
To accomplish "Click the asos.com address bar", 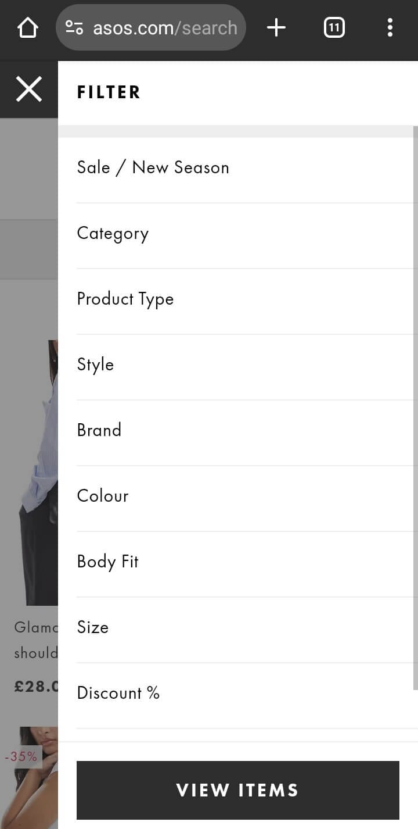I will 164,27.
